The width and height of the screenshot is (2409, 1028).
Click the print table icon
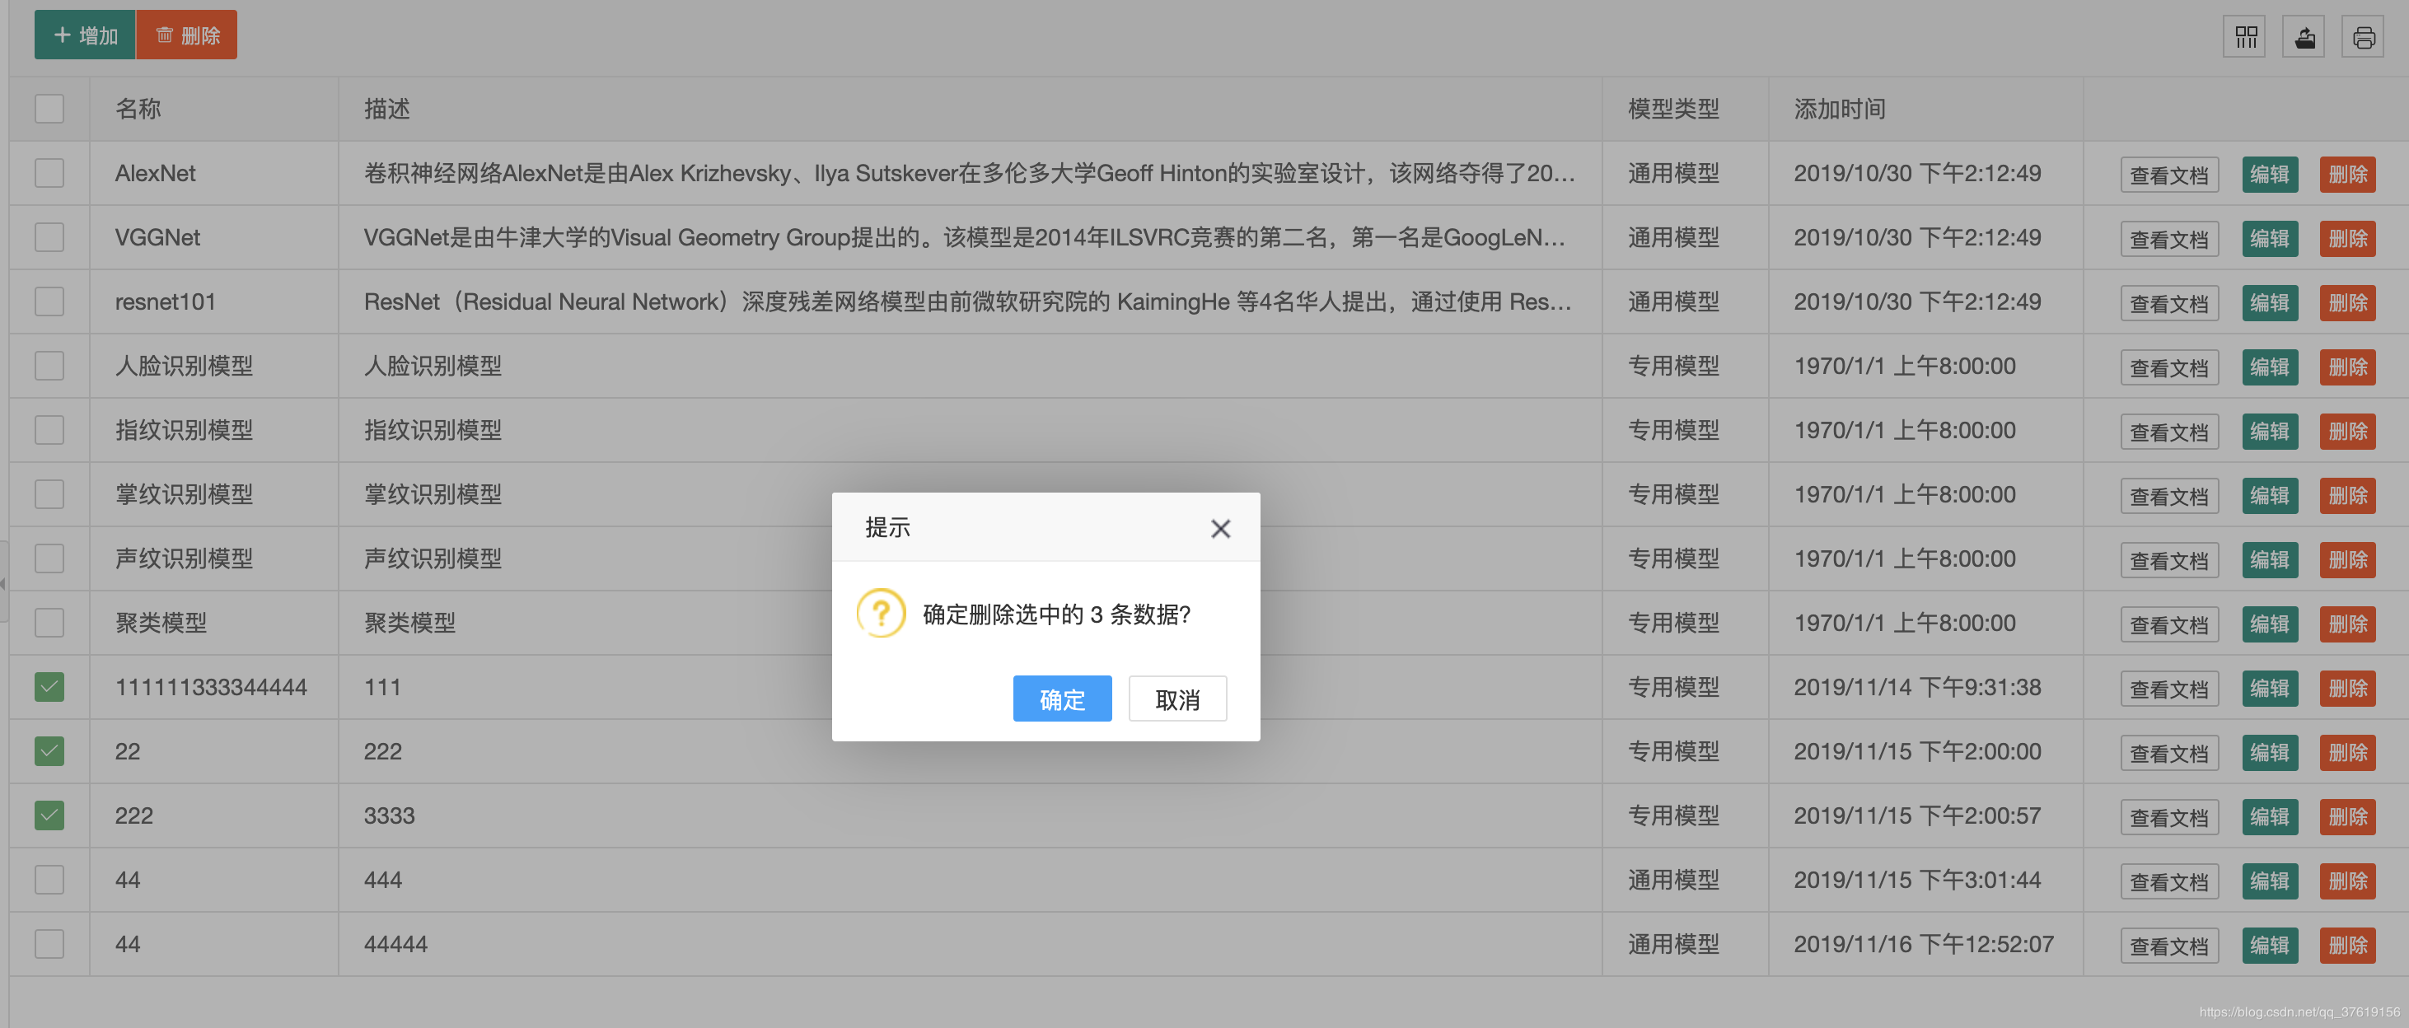point(2363,37)
